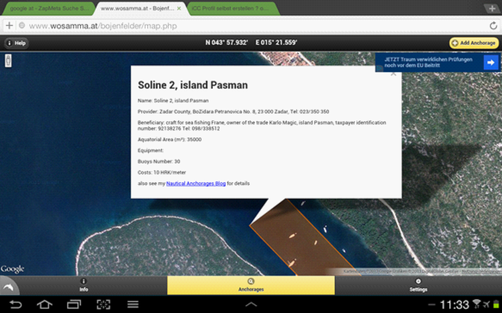Open a new browser tab with plus

492,9
